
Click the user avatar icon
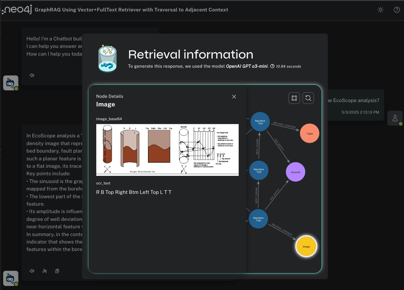(395, 118)
